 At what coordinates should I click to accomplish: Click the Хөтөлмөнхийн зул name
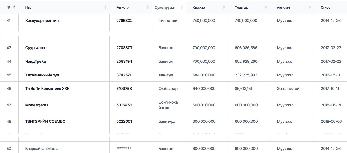click(x=42, y=75)
